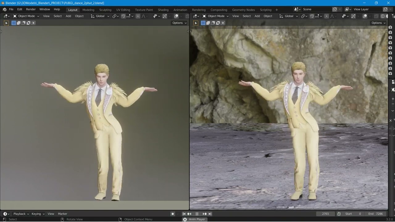Click the Start frame field
The image size is (395, 222).
[x=353, y=214]
